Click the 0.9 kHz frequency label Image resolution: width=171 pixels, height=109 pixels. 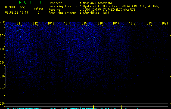point(2,63)
